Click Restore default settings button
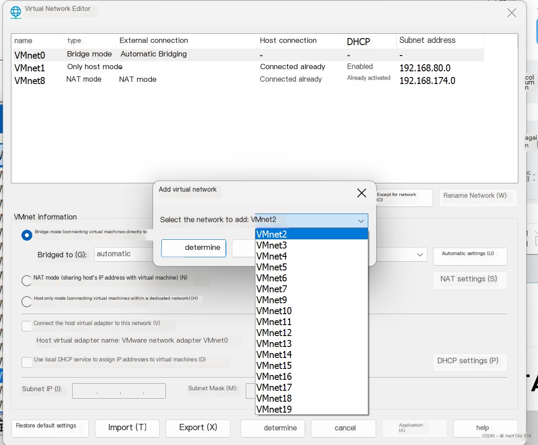538x445 pixels. pos(50,428)
